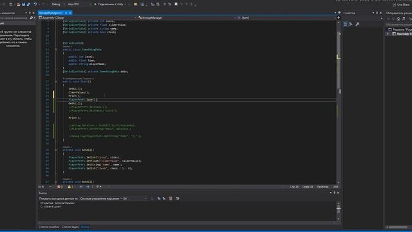Switch to 'Вывод' bottom tab
The image size is (412, 232).
click(85, 227)
